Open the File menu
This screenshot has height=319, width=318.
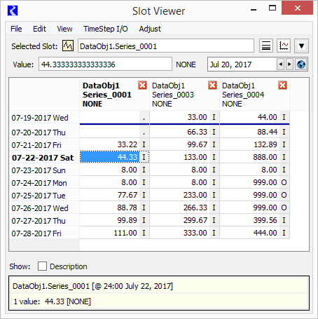click(x=16, y=29)
